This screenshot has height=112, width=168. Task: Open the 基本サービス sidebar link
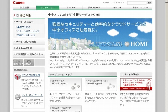coord(24,27)
